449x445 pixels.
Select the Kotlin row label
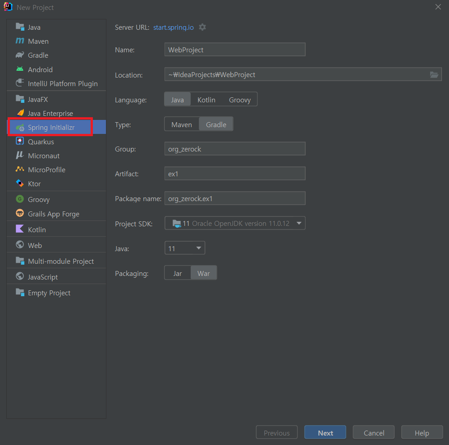pyautogui.click(x=37, y=229)
